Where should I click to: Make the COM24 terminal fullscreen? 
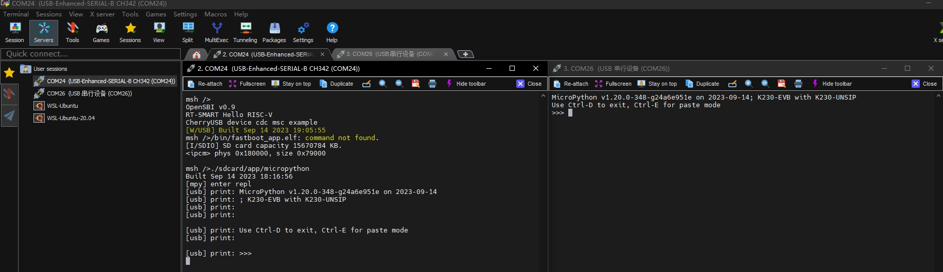[247, 84]
